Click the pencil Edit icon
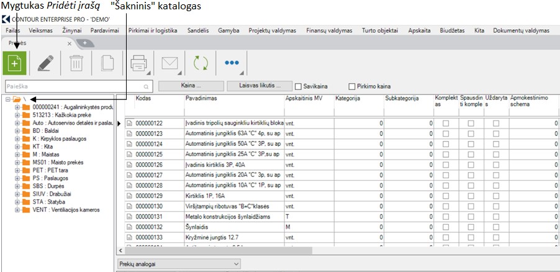The image size is (560, 272). (45, 64)
